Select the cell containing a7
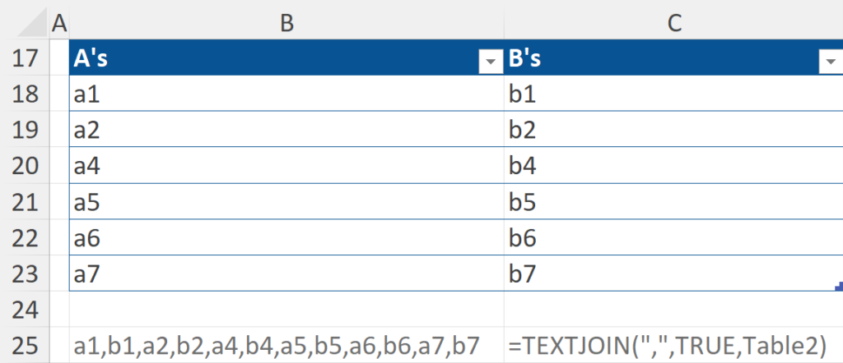Image resolution: width=843 pixels, height=363 pixels. (286, 273)
